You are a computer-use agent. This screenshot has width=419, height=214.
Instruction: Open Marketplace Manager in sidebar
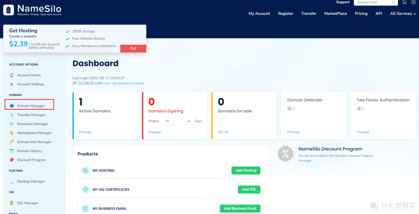click(x=35, y=133)
